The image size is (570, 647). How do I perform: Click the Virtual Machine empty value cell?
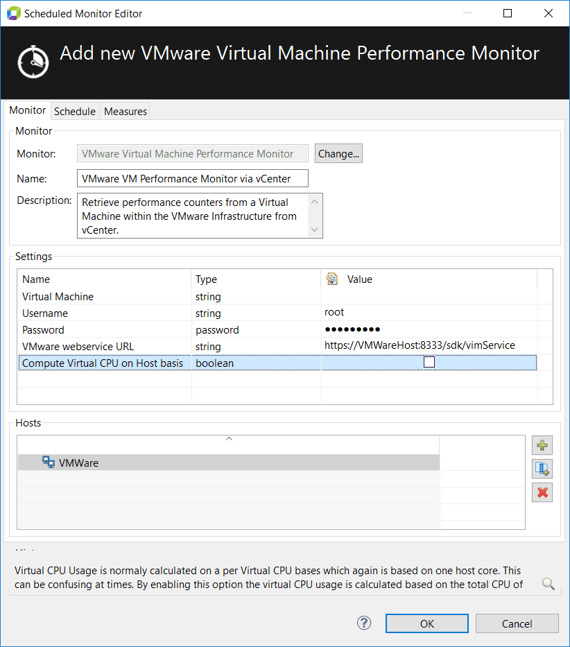(x=429, y=297)
